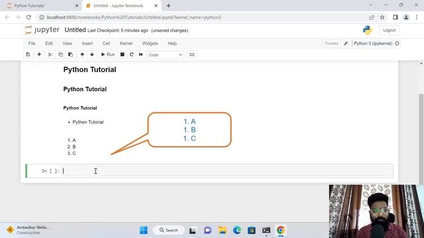Restart kernel and run all with the fast-forward icon
The width and height of the screenshot is (424, 238).
[141, 54]
